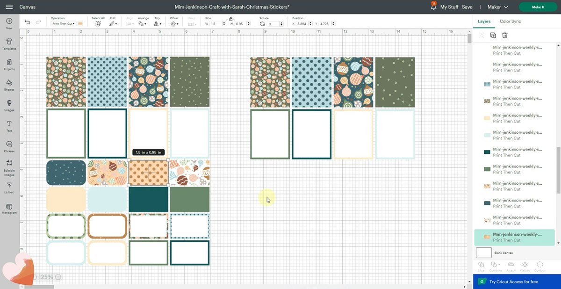Switch to the Color Sync tab
The width and height of the screenshot is (561, 289).
pyautogui.click(x=510, y=22)
